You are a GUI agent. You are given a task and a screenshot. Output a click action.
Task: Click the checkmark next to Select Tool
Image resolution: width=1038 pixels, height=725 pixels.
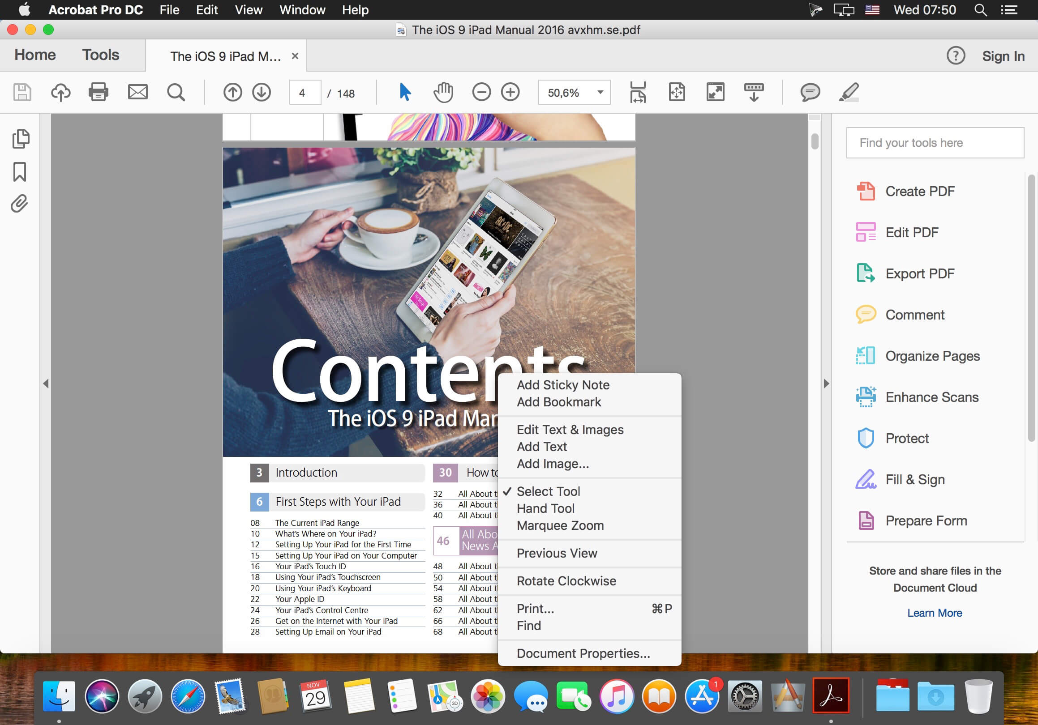point(506,491)
